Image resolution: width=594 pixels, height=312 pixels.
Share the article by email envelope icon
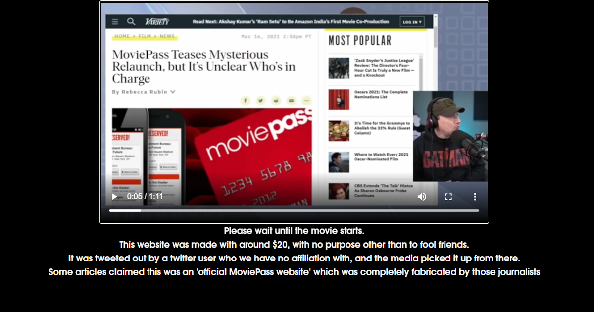point(292,101)
